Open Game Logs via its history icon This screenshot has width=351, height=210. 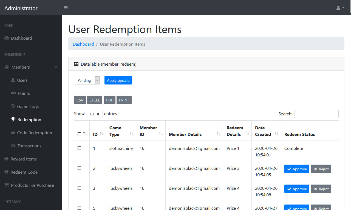(x=13, y=106)
